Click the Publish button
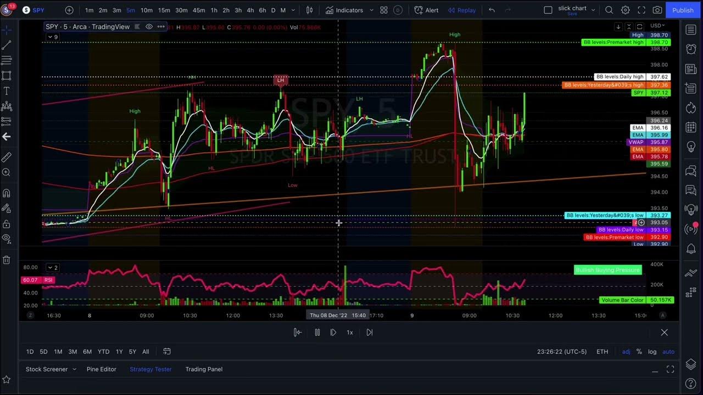Screen dimensions: 703x395 [x=683, y=10]
